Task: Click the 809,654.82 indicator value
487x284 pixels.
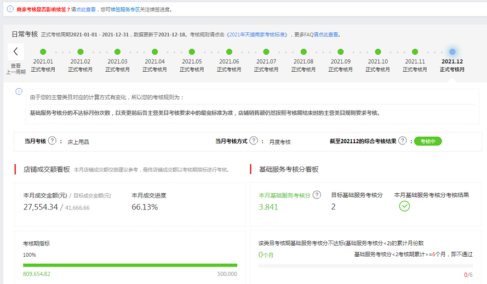Action: click(37, 274)
